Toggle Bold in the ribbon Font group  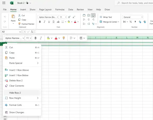(x=40, y=22)
